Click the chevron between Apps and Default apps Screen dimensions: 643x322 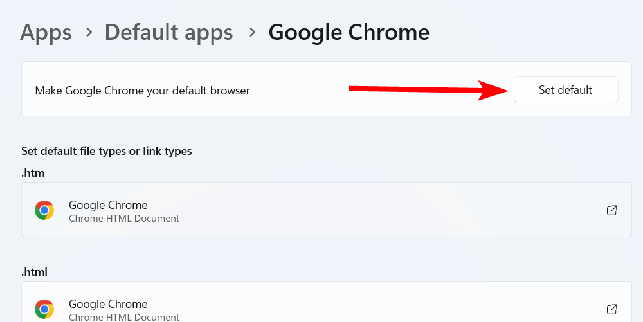[x=88, y=32]
